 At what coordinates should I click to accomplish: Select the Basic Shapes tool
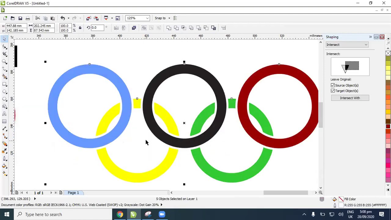tap(4, 107)
